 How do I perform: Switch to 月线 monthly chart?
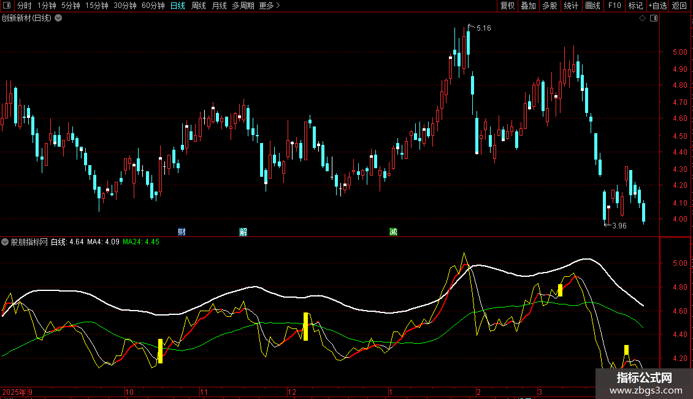(219, 6)
